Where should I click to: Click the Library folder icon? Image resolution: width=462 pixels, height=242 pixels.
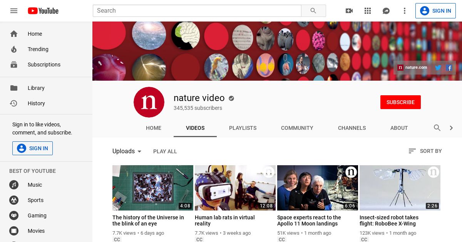point(14,88)
